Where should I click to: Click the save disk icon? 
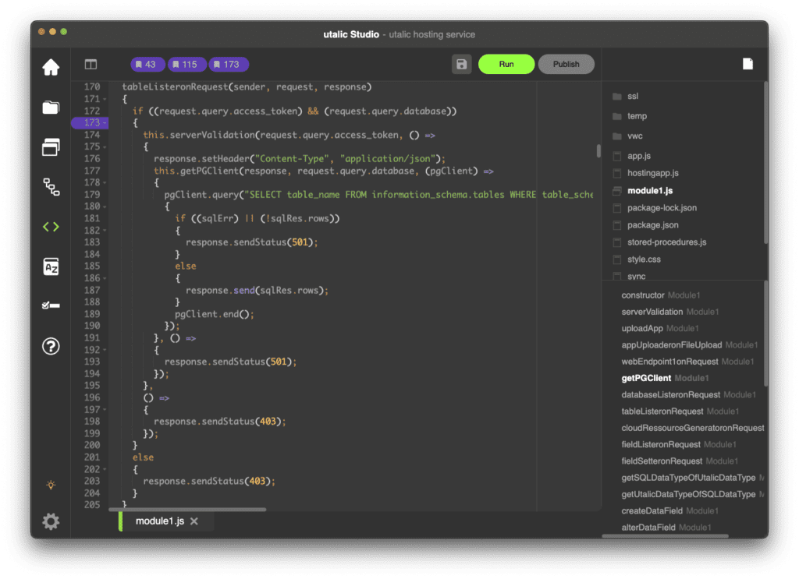(x=461, y=64)
